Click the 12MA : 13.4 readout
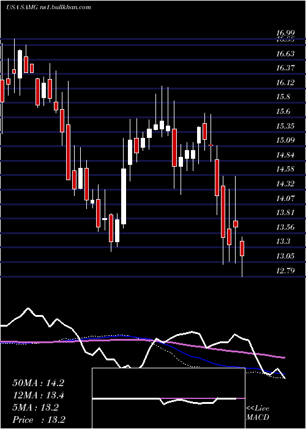 click(38, 395)
